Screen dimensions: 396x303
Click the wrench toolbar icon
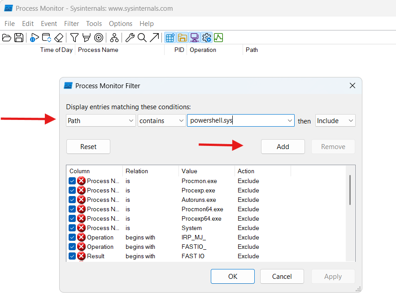(130, 38)
